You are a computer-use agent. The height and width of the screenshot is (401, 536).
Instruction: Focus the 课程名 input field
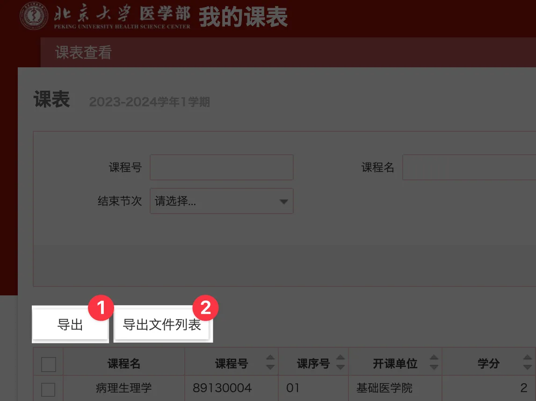point(469,167)
